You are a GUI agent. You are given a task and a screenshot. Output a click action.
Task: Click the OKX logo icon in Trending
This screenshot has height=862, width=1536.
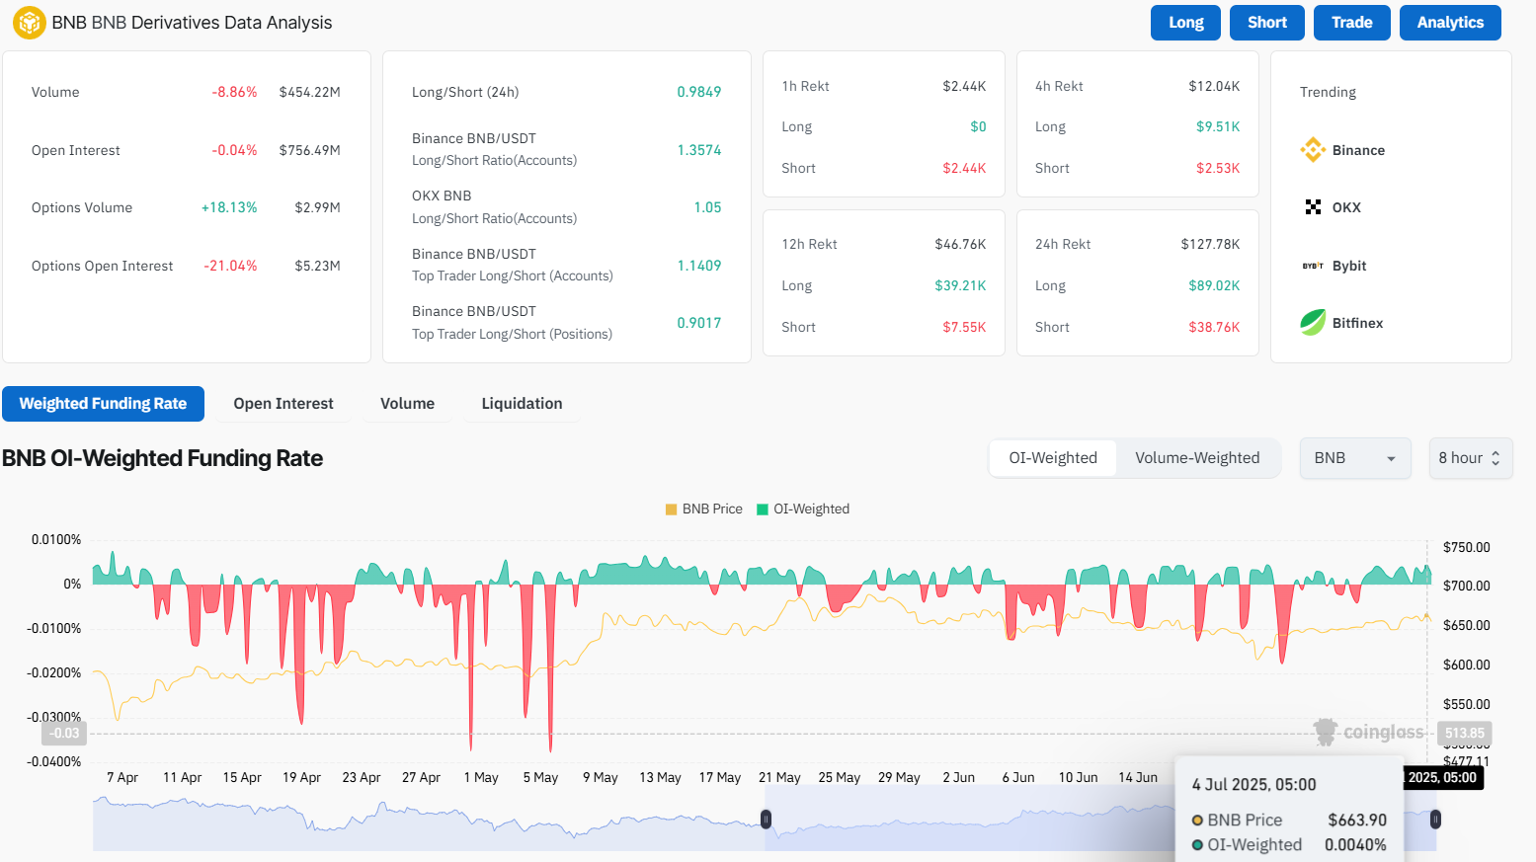[x=1313, y=207]
